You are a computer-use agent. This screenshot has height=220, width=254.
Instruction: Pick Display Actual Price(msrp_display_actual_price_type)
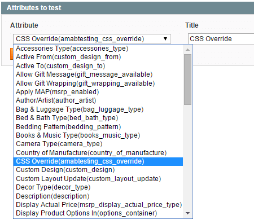[x=98, y=205]
